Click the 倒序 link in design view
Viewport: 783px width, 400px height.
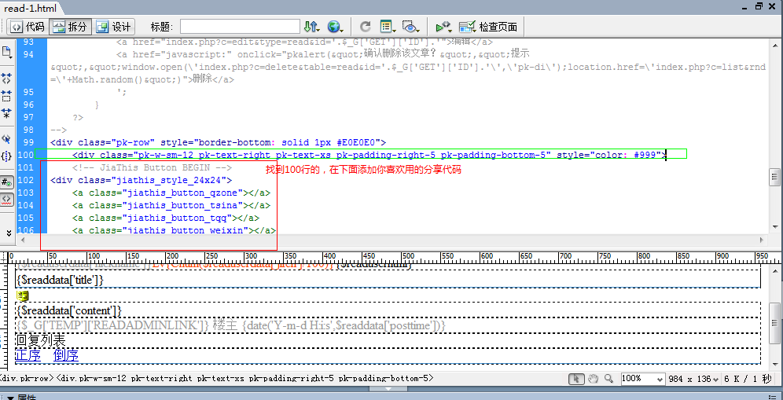(x=66, y=355)
